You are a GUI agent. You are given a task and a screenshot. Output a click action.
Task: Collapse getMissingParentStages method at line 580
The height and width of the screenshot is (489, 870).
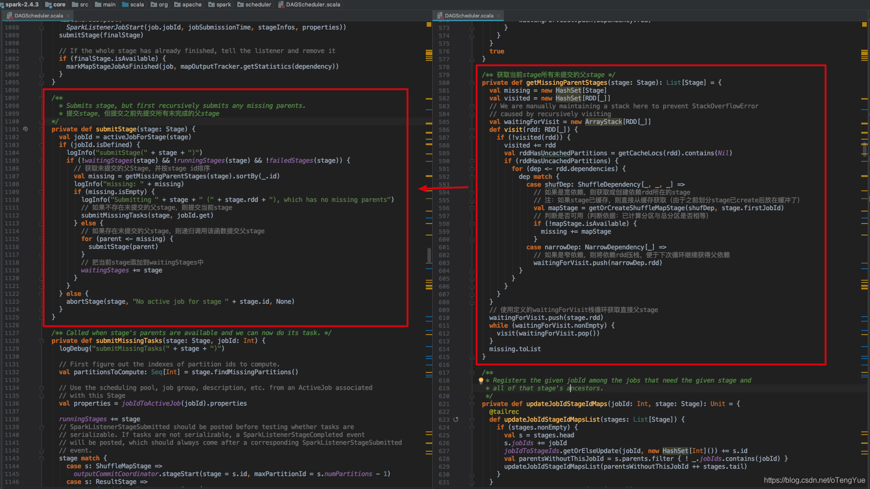click(472, 83)
